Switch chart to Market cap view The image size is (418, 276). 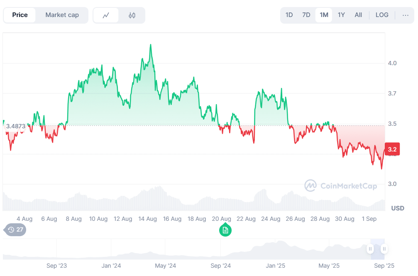62,15
